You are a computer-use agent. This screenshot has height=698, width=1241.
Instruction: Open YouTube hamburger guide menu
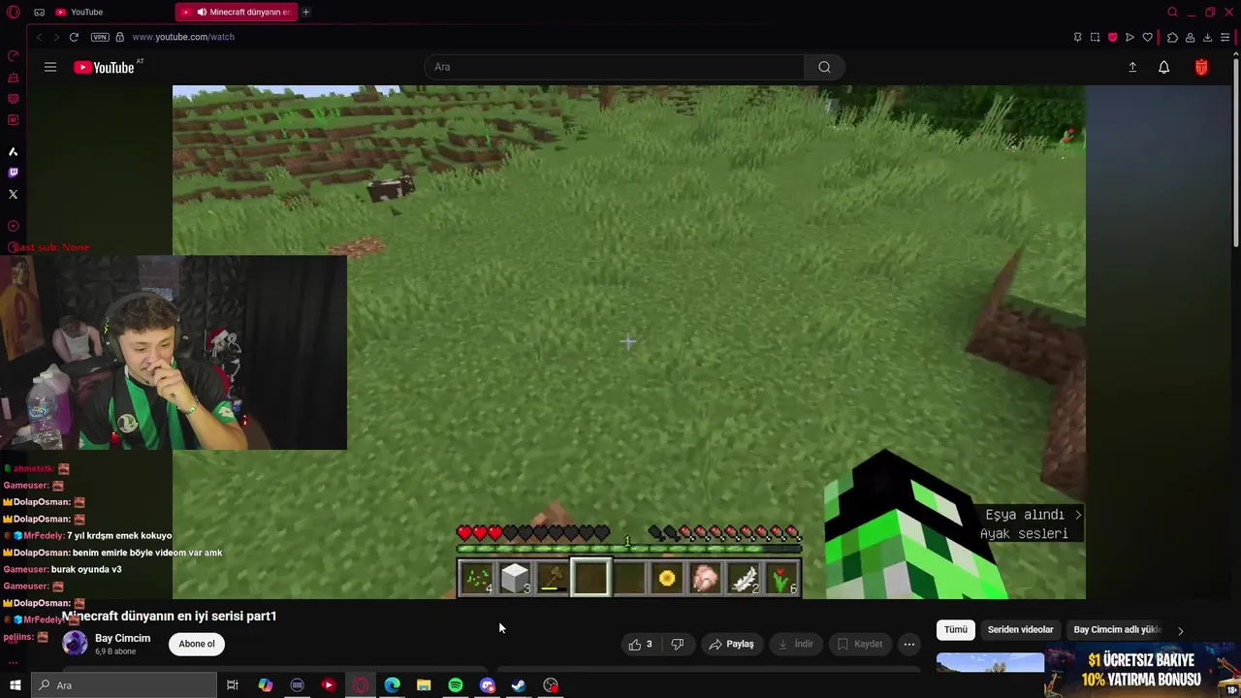pyautogui.click(x=50, y=67)
